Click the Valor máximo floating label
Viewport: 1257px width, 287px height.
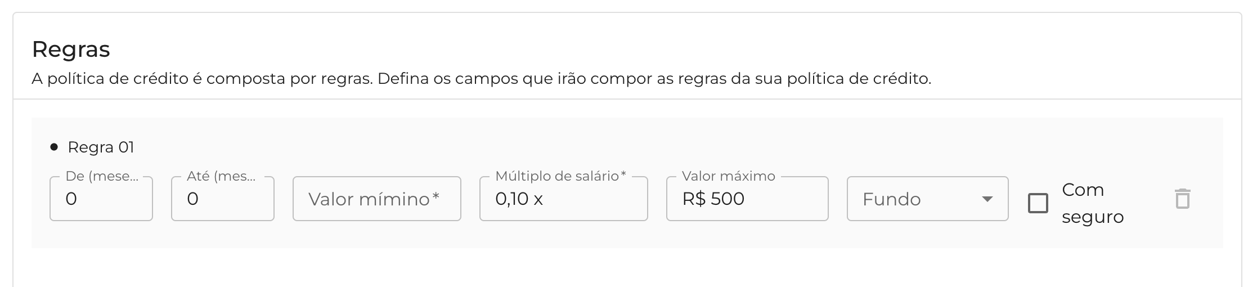coord(728,176)
